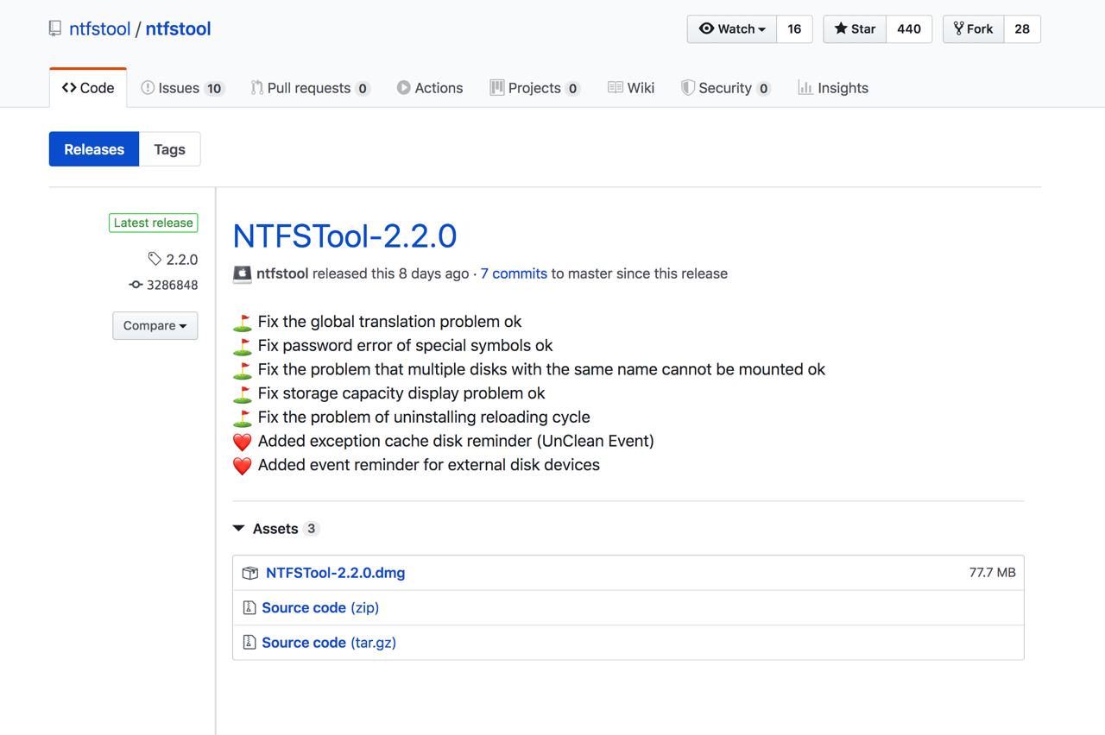The width and height of the screenshot is (1105, 735).
Task: Click the Pull requests branch icon
Action: click(257, 87)
